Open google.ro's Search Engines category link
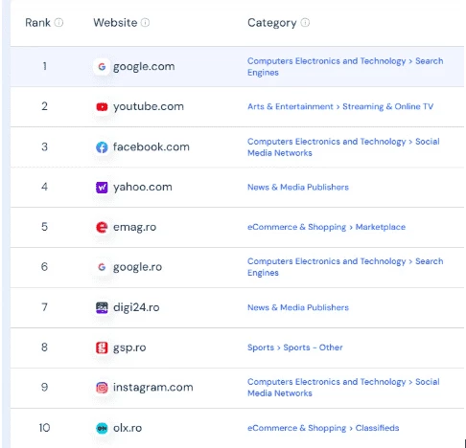466x448 pixels. (345, 267)
